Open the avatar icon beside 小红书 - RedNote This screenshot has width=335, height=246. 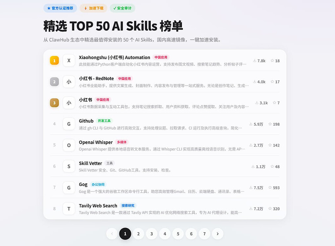(69, 82)
